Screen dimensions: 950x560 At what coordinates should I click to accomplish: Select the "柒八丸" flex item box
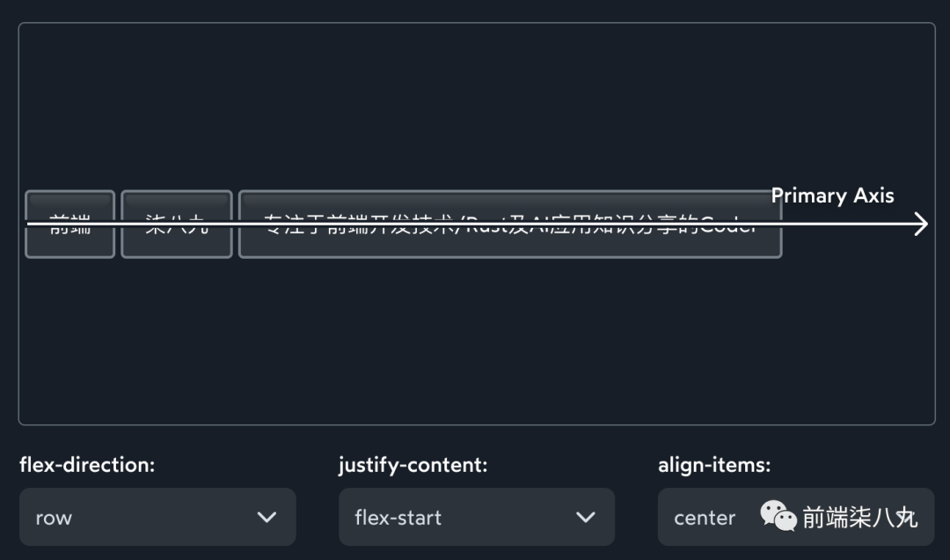click(176, 225)
